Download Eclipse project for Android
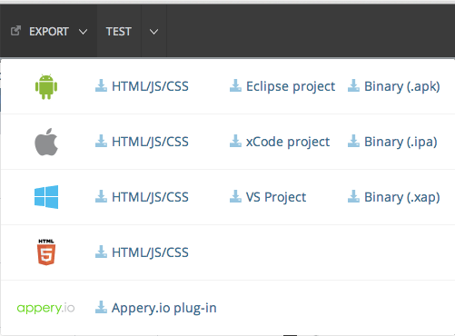The image size is (455, 336). [282, 86]
